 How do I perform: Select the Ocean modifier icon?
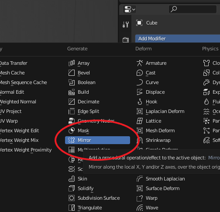point(206,111)
